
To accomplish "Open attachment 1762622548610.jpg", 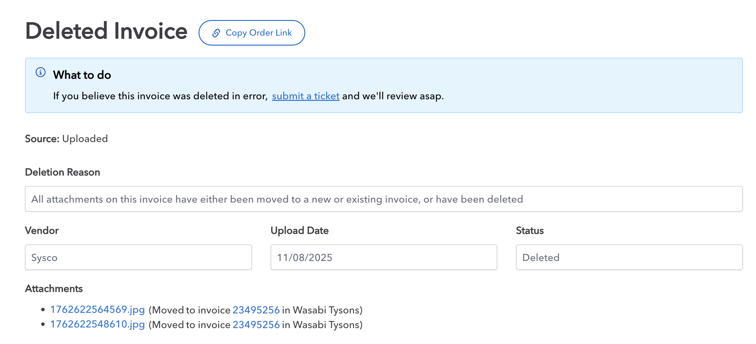I will click(97, 324).
